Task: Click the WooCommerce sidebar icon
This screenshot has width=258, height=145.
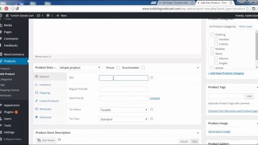Action: 1,54
